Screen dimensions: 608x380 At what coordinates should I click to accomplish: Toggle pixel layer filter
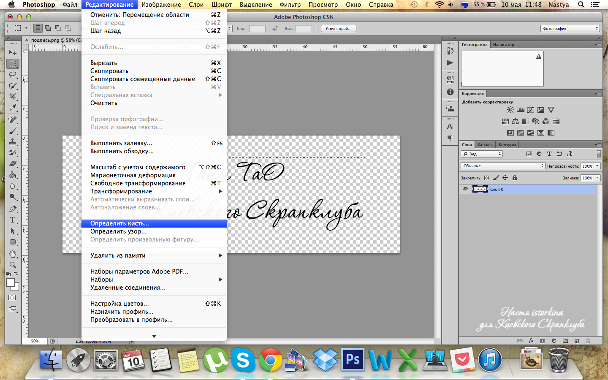pos(529,154)
